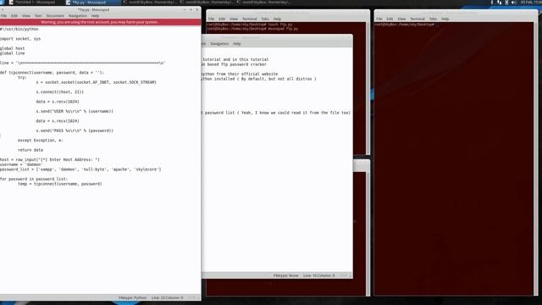Click Filetype: None in Untitled Mousepad status bar
Screen dimensions: 542x305
tap(286, 275)
